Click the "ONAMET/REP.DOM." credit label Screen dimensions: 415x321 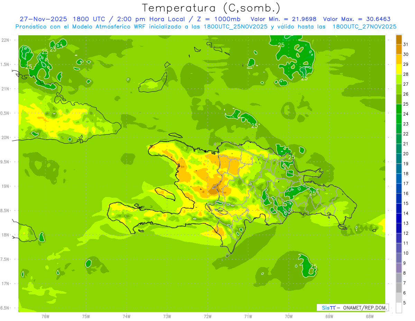pyautogui.click(x=365, y=307)
